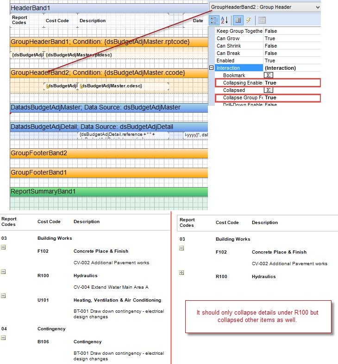Screen dimensions: 338x364
Task: Select the GroupHeaderBand1 band header
Action: pyautogui.click(x=109, y=42)
